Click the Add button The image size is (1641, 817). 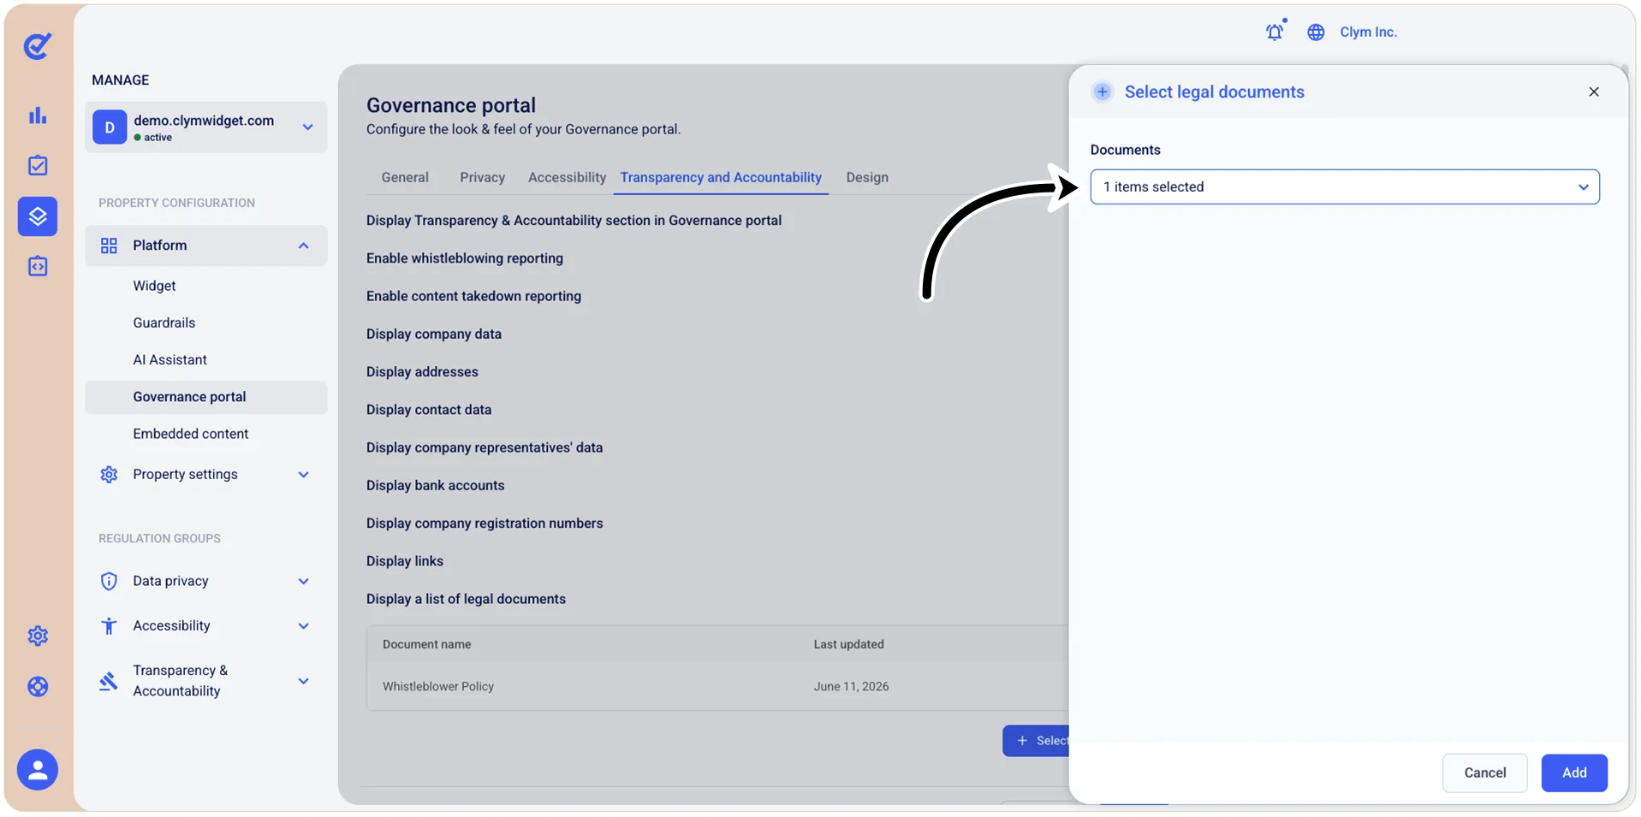(1574, 773)
